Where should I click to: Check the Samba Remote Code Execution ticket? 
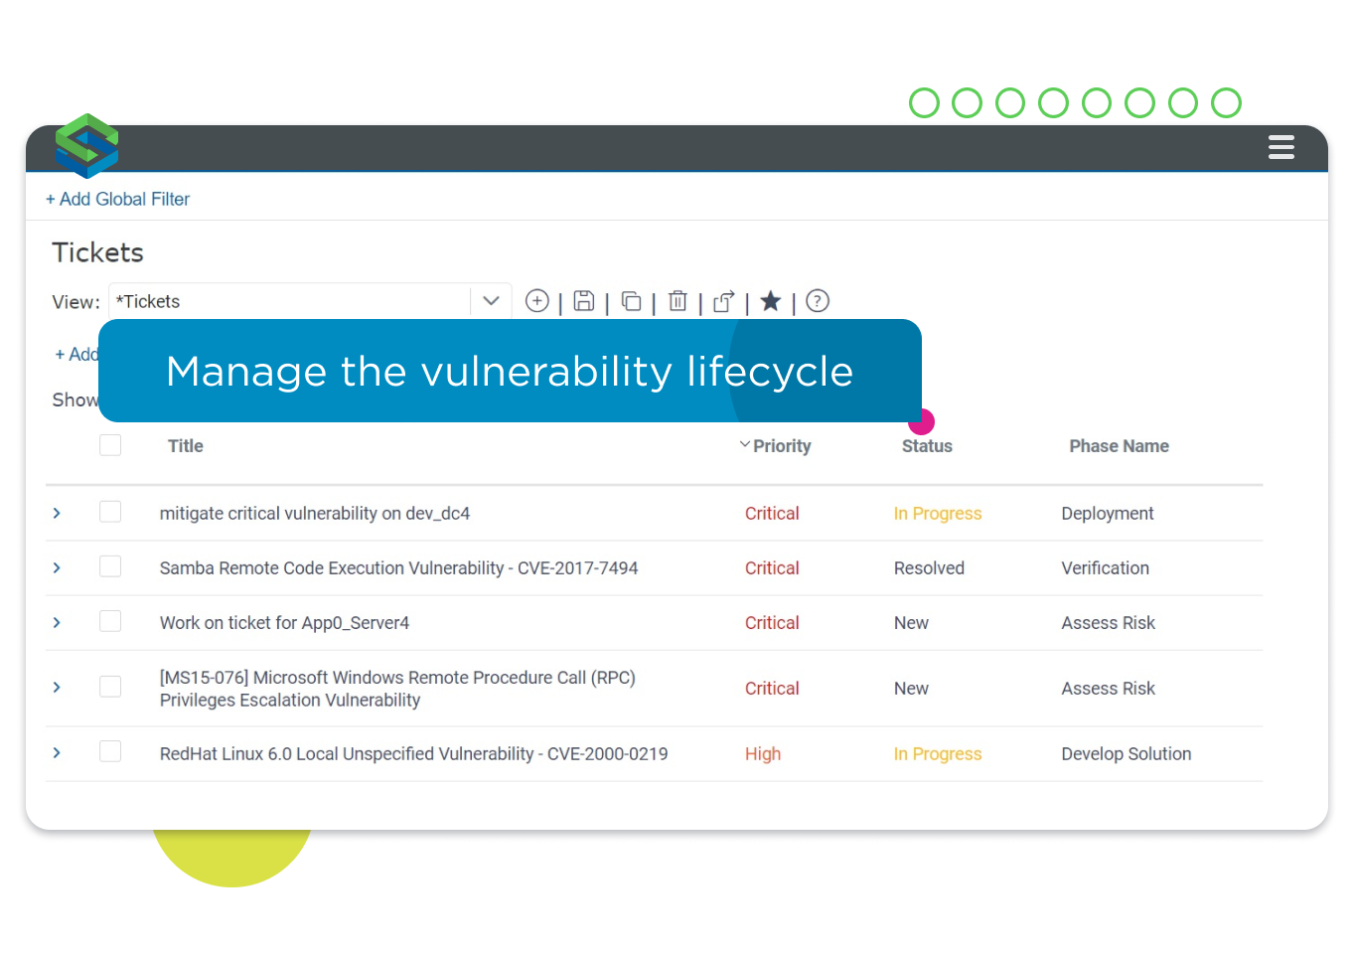(110, 566)
